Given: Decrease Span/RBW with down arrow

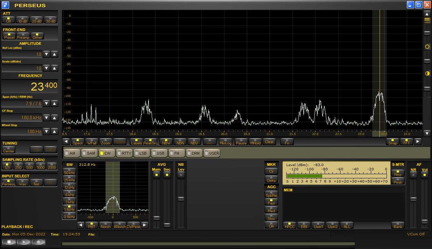Looking at the screenshot, I should tap(46, 104).
